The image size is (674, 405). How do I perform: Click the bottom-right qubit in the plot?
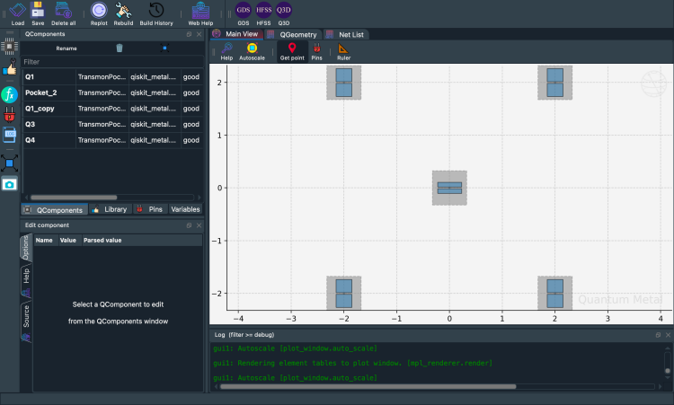(x=555, y=294)
